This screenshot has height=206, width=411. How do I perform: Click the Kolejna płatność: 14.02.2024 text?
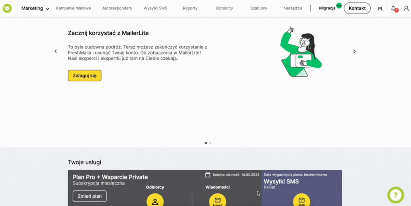[x=236, y=174]
